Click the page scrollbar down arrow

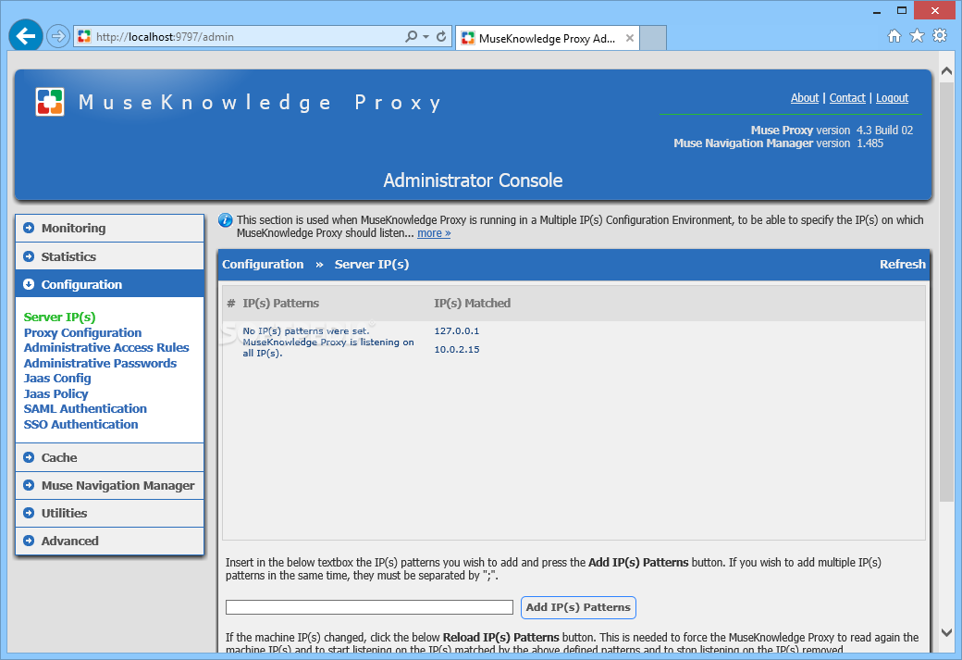coord(946,632)
